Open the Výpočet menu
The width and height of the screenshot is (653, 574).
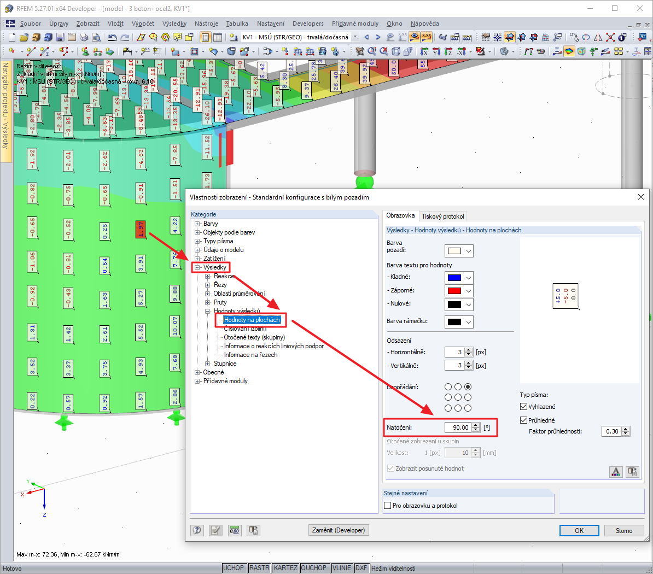[x=143, y=24]
